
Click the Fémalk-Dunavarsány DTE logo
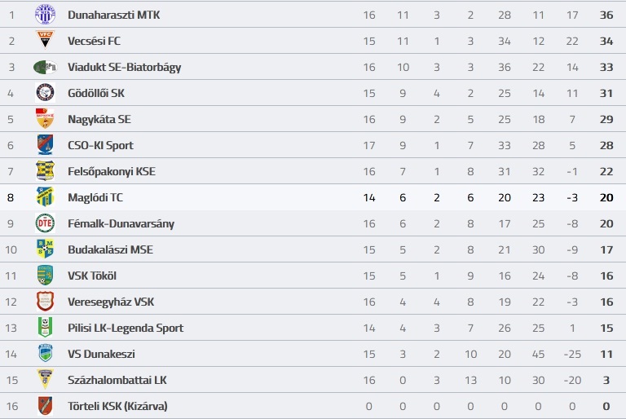(x=45, y=223)
